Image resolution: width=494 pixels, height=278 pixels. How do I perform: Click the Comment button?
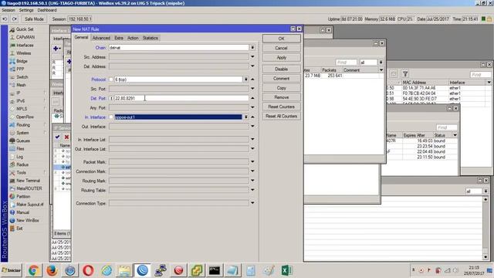pos(281,79)
